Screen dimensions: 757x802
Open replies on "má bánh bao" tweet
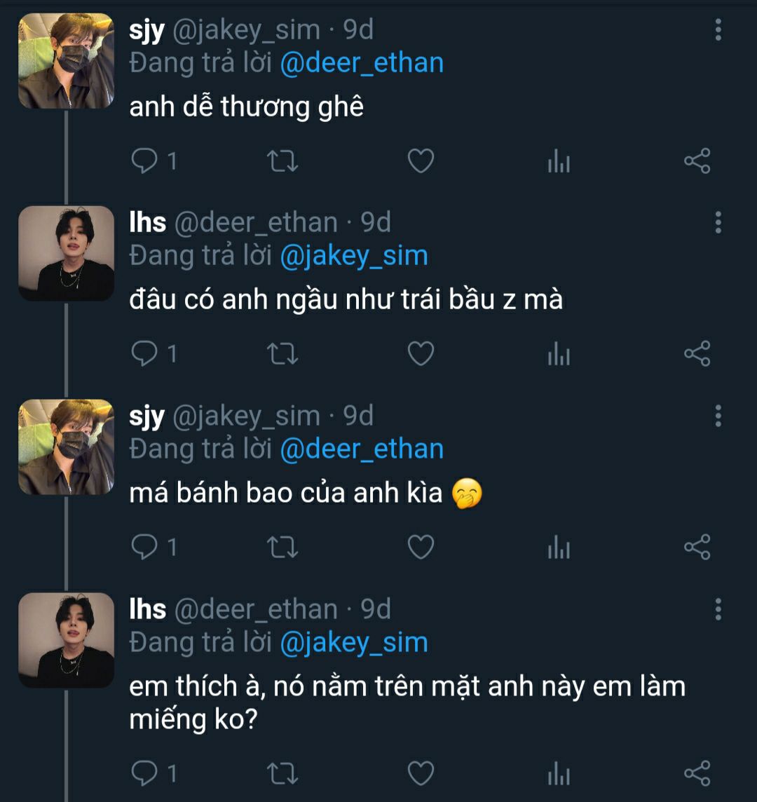pos(145,548)
